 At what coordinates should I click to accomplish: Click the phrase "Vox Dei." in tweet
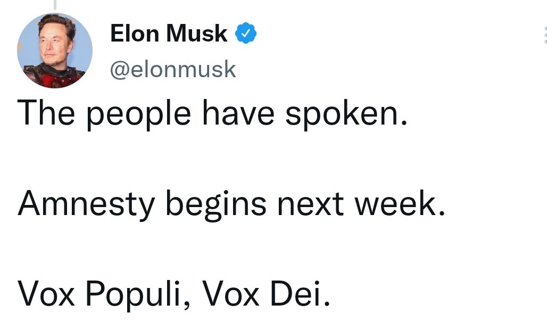[x=266, y=294]
